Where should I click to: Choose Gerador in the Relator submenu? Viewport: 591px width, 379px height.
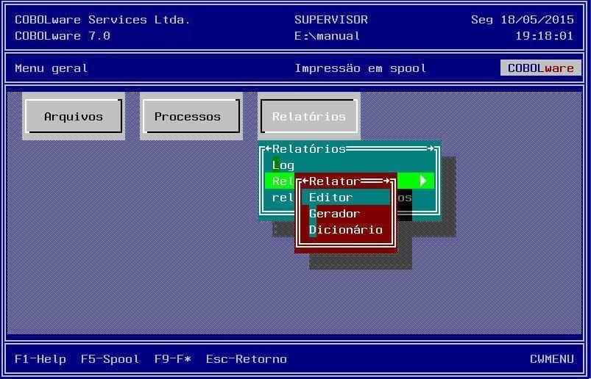[x=346, y=214]
